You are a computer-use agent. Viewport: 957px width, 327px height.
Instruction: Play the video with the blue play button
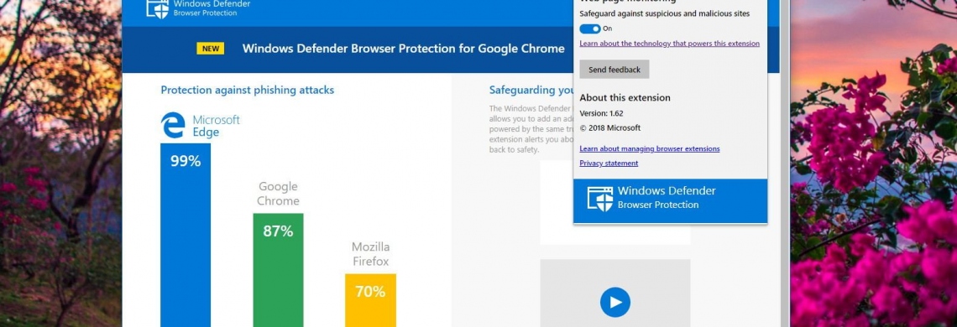click(615, 302)
